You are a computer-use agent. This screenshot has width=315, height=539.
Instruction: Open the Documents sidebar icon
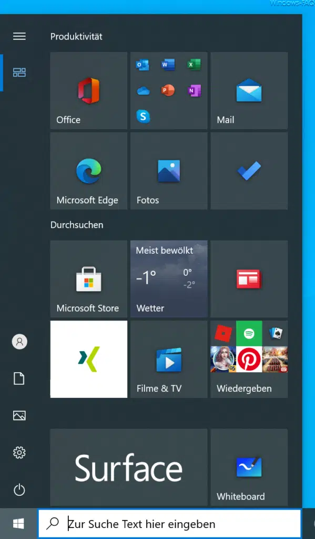(19, 378)
